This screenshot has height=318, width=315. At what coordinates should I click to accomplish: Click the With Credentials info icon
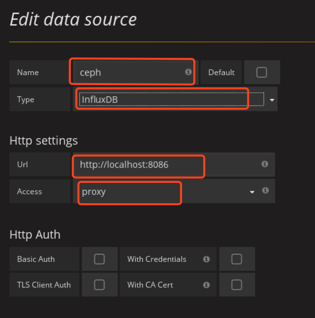pos(206,259)
